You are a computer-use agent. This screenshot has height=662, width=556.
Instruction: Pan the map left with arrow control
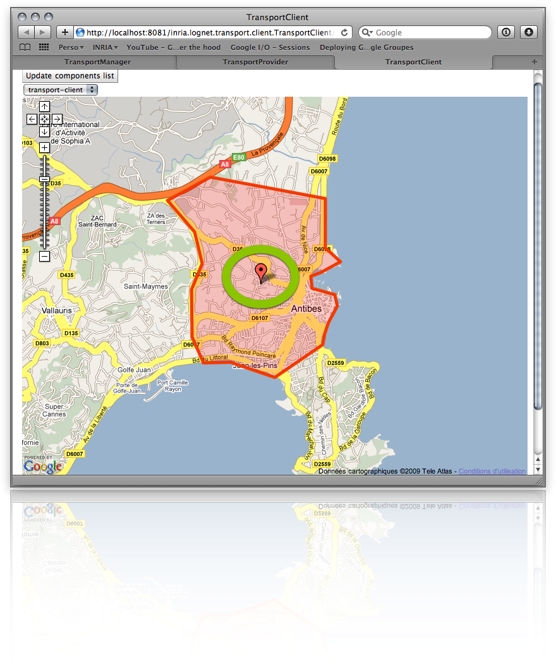click(x=32, y=119)
